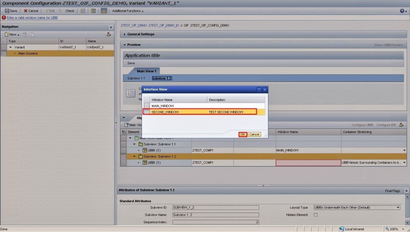
Task: Confirm the dialog with the OK button
Action: click(243, 134)
